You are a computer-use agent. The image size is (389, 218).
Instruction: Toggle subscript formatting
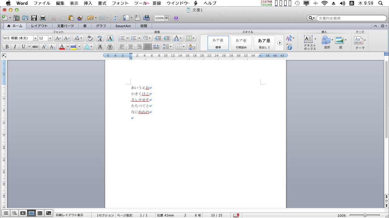[x=52, y=47]
